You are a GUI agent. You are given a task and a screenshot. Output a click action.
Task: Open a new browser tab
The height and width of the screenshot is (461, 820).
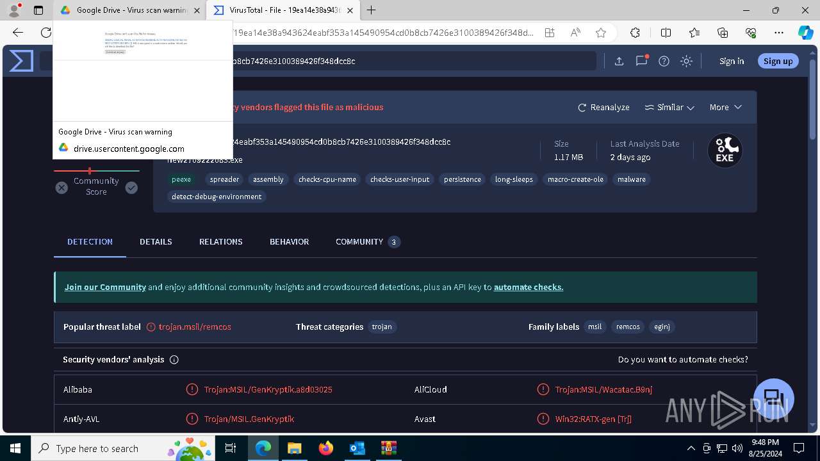click(x=371, y=10)
